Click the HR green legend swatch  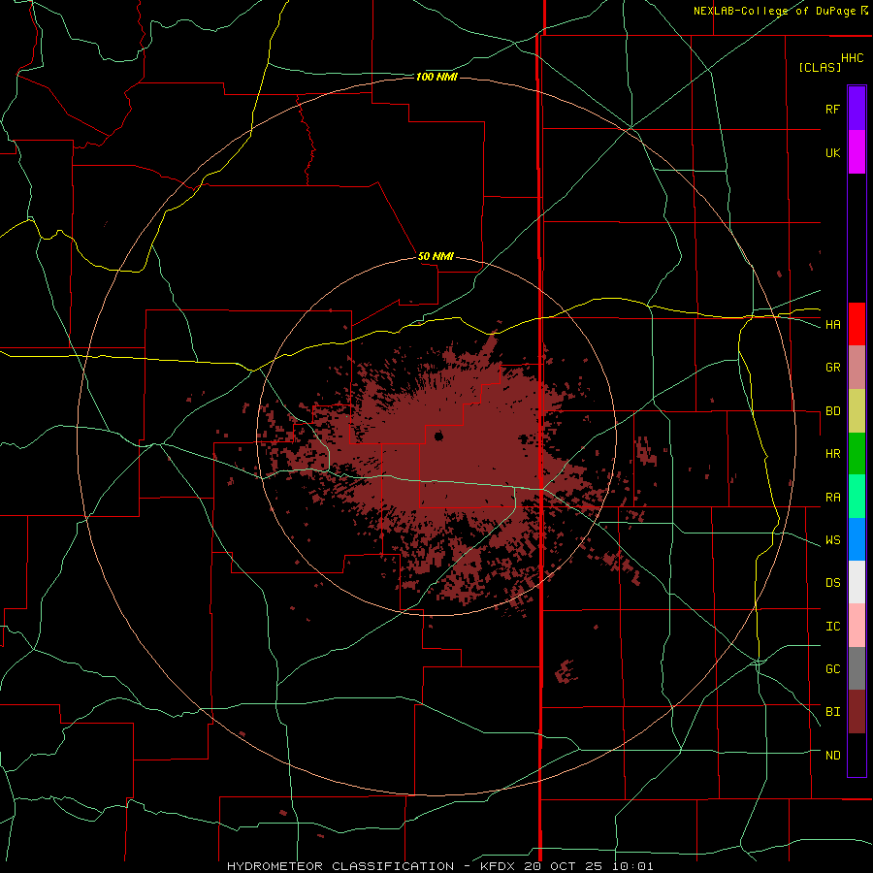click(x=857, y=454)
